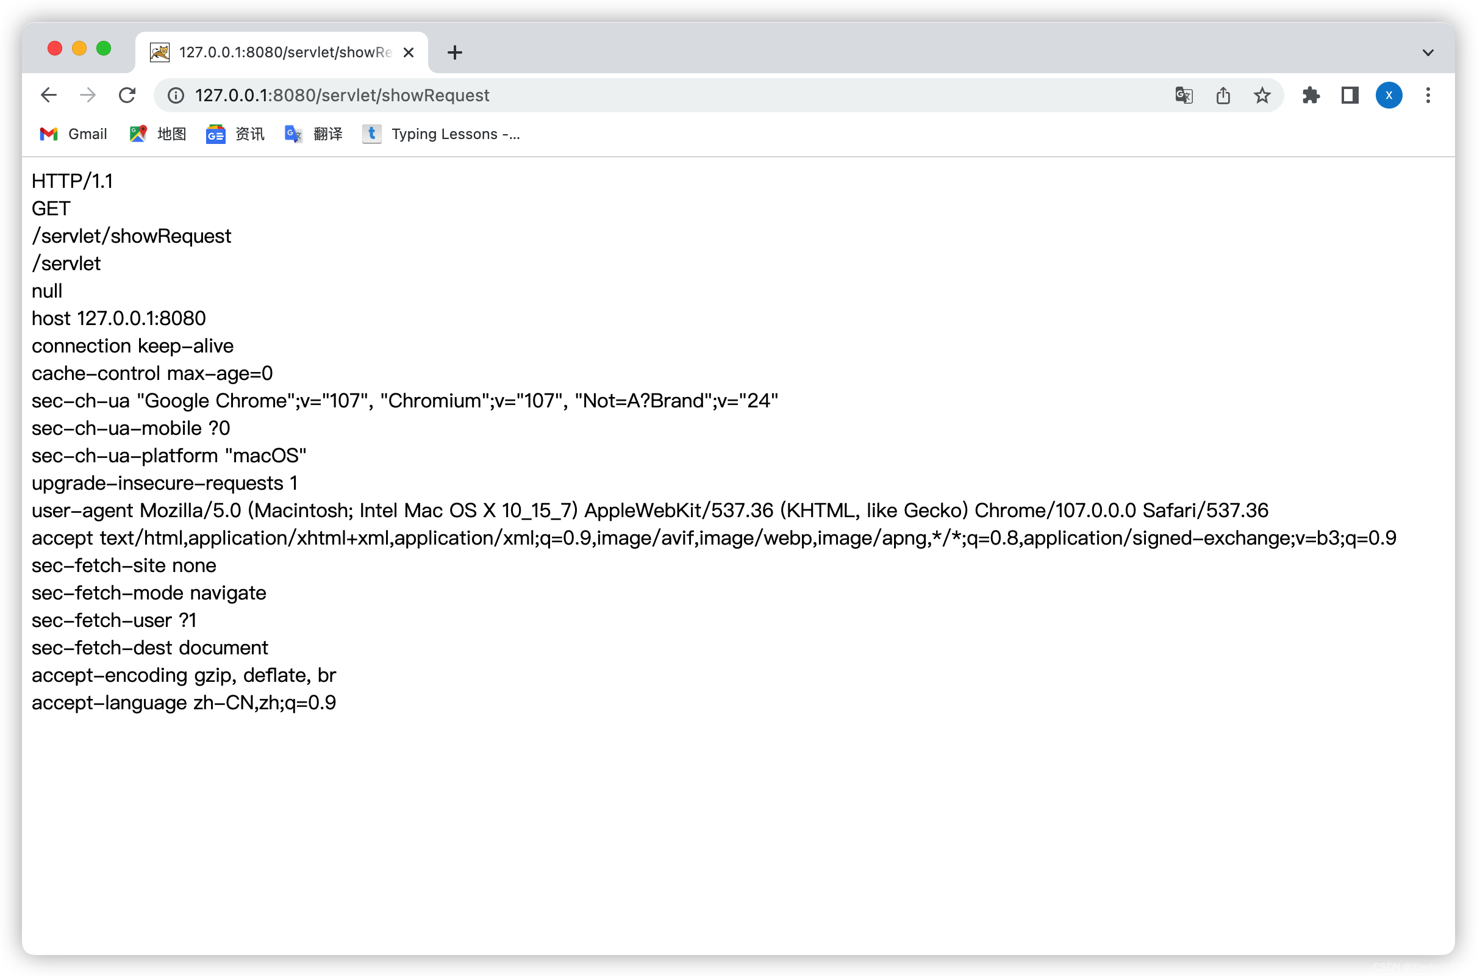The height and width of the screenshot is (977, 1477).
Task: Click the sec-ch-ua "Google Chrome" line
Action: pos(405,401)
